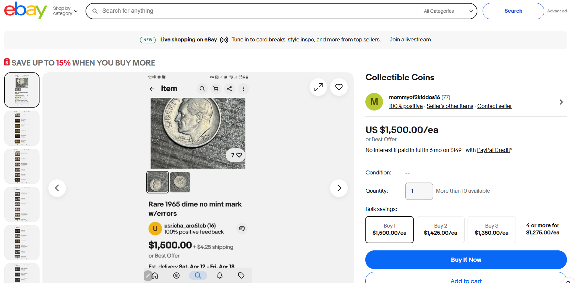Image resolution: width=575 pixels, height=283 pixels.
Task: Click the eBay logo
Action: (25, 10)
